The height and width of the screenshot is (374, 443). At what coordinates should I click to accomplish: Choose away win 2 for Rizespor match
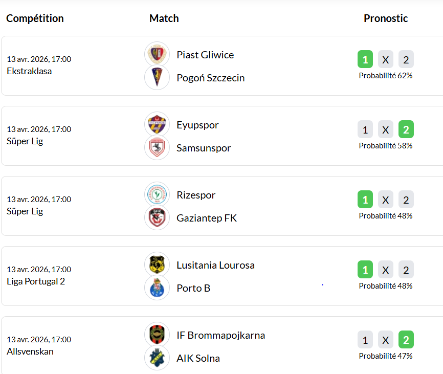pos(406,200)
